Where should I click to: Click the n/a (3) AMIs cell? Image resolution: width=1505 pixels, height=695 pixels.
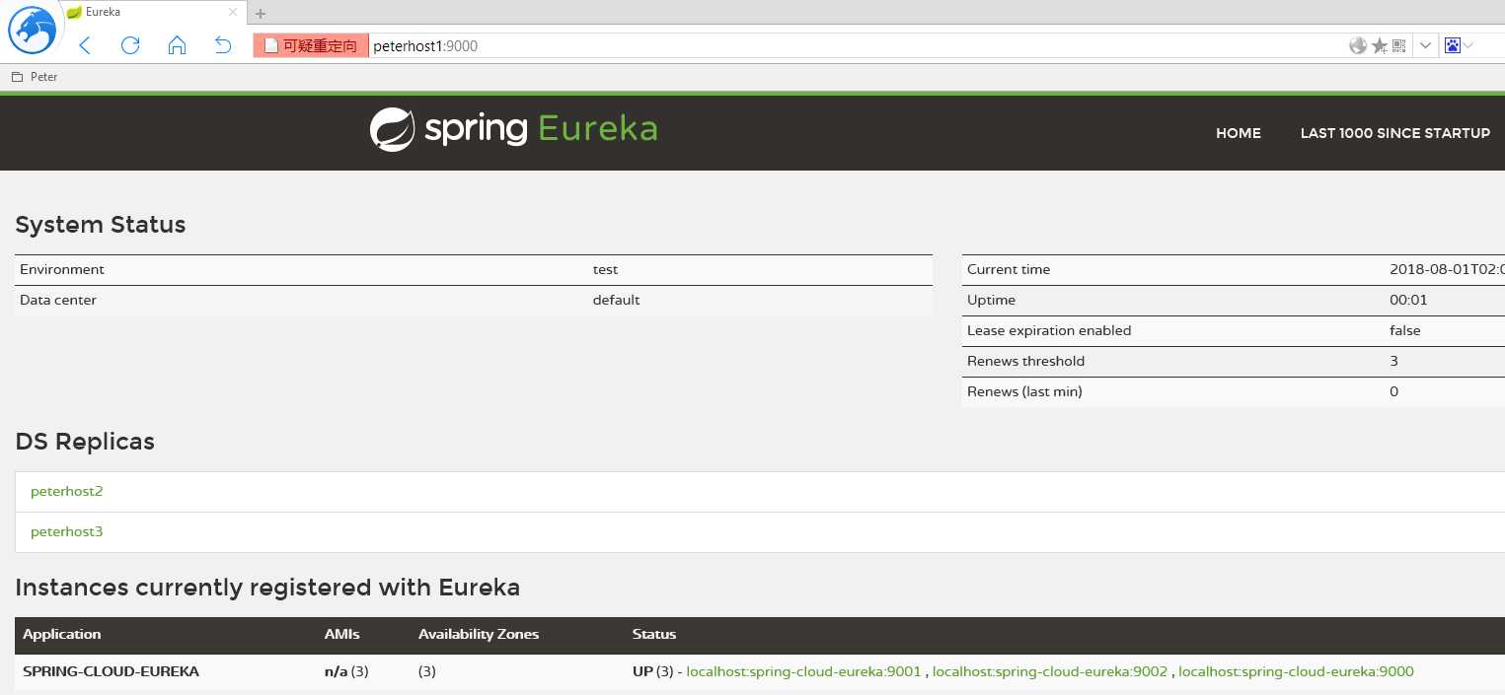click(346, 671)
